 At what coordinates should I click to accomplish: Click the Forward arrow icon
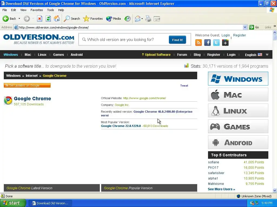[x=27, y=19]
